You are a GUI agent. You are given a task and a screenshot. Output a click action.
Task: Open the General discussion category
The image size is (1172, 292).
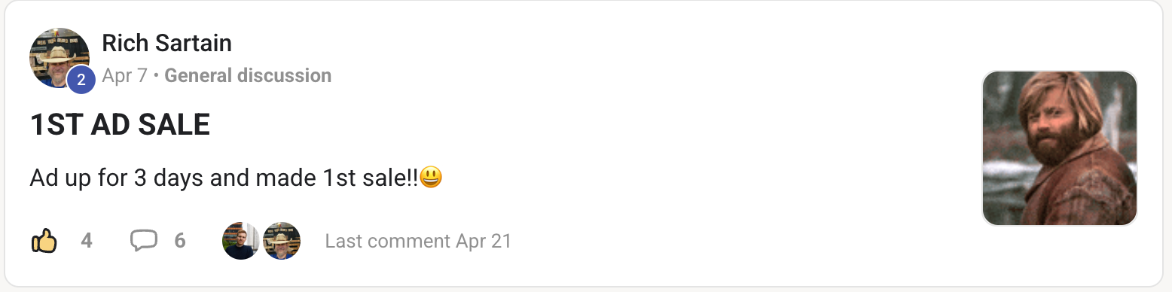(x=248, y=76)
